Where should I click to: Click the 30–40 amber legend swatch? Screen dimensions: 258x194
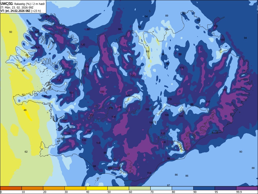coord(75,188)
